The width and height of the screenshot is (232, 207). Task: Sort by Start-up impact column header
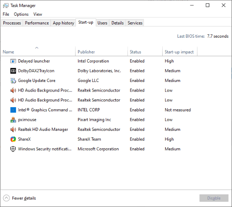pyautogui.click(x=180, y=51)
